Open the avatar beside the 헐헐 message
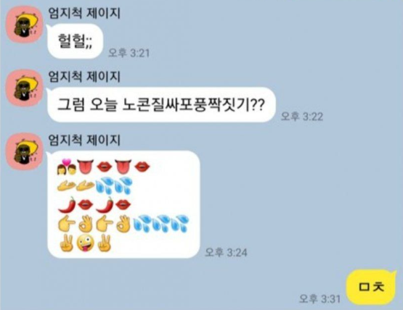Screen dimensions: 403x310 pyautogui.click(x=25, y=25)
